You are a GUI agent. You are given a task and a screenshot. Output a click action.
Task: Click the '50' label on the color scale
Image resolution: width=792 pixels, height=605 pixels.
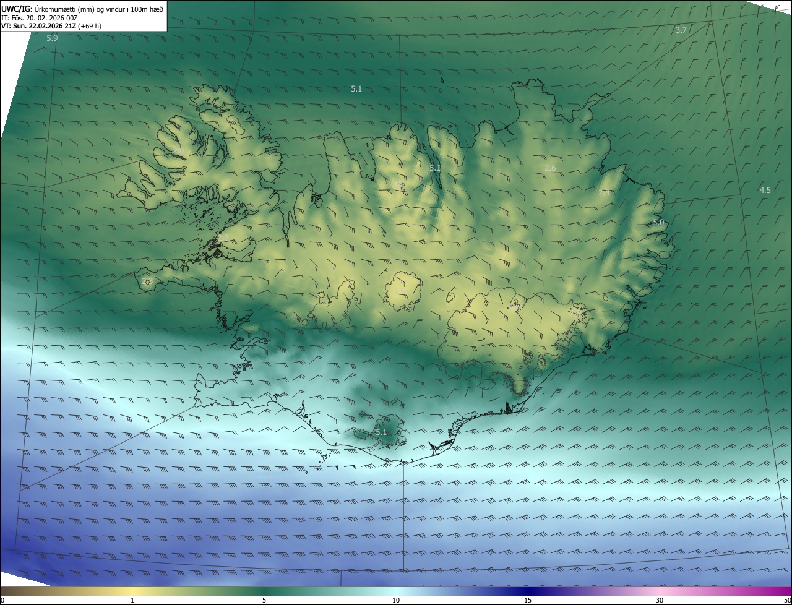click(787, 600)
